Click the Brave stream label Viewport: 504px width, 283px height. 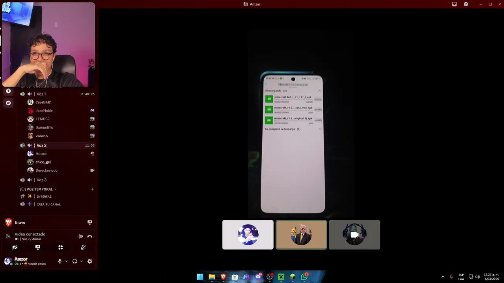(20, 222)
